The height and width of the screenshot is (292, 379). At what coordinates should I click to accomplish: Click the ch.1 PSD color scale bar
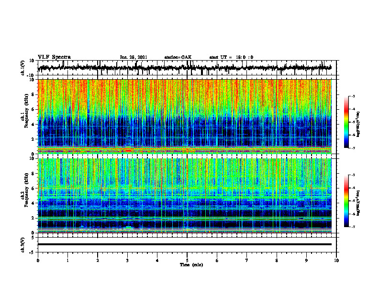(x=346, y=122)
